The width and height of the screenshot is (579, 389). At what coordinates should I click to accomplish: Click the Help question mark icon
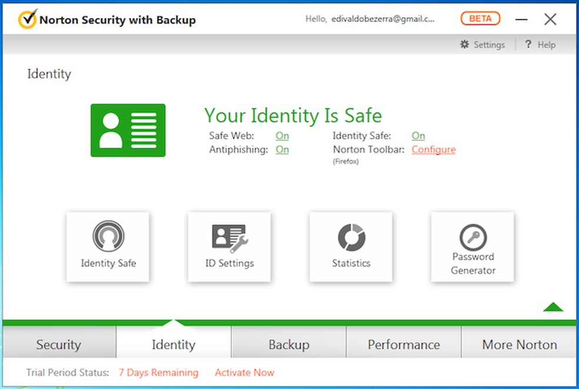[528, 45]
